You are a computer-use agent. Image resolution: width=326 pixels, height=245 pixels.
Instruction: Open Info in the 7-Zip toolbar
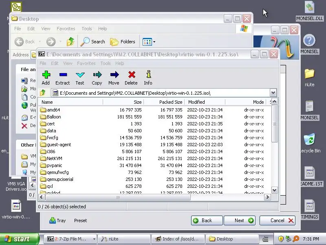[x=148, y=78]
